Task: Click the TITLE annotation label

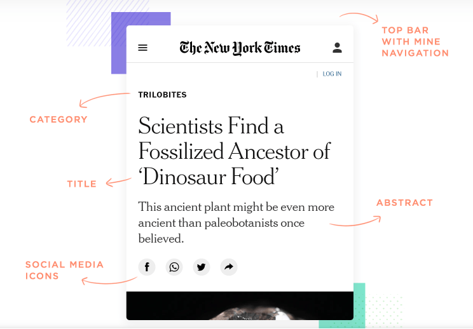Action: 82,184
